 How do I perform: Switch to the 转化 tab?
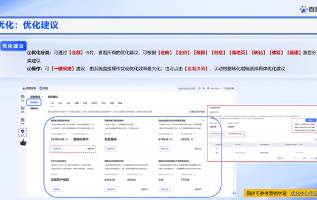103,103
